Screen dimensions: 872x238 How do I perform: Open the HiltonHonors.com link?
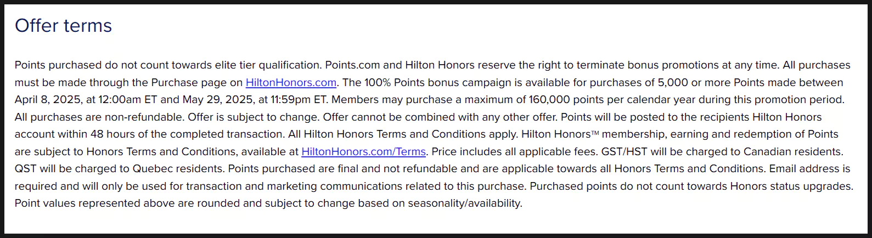click(291, 82)
